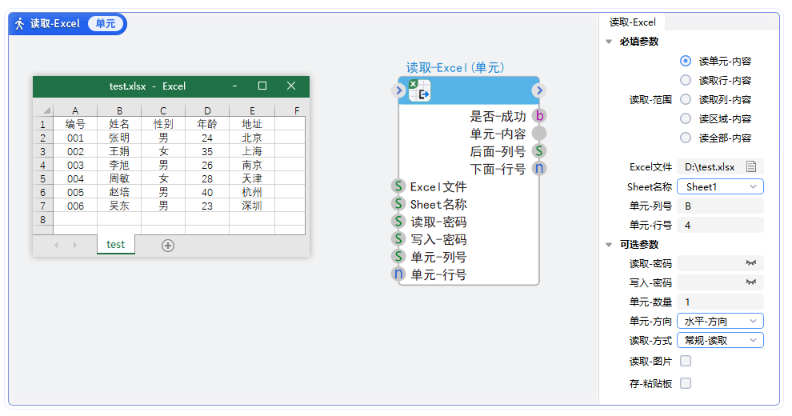
Task: Click the left arrow port on node header
Action: 399,90
